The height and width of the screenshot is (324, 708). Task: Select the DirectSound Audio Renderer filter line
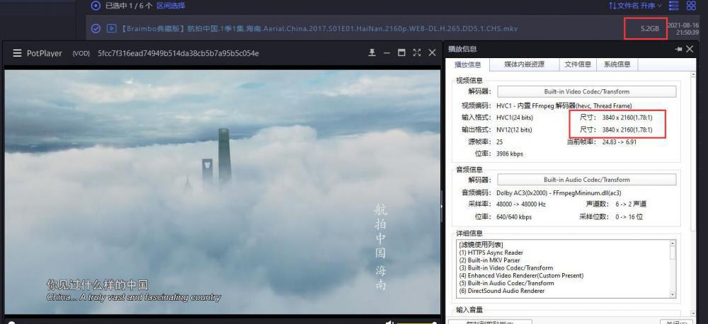tap(502, 291)
